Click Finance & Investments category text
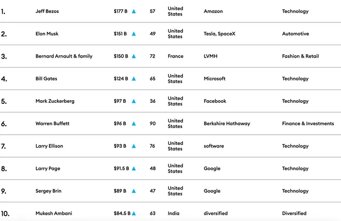Image resolution: width=341 pixels, height=221 pixels. click(x=308, y=124)
